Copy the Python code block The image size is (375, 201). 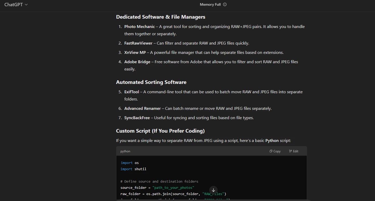point(275,151)
